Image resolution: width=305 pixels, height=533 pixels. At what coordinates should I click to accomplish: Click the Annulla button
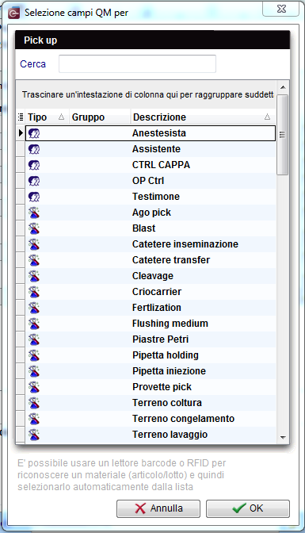point(158,508)
